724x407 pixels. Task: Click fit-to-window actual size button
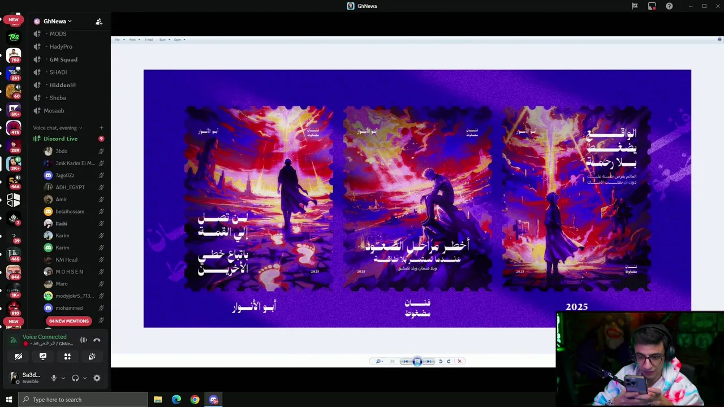pyautogui.click(x=392, y=361)
